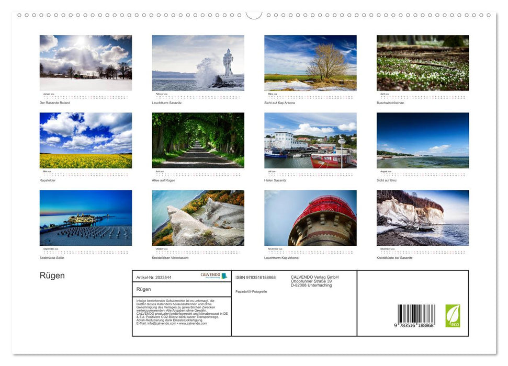Select the April photo Buschwindröschen

422,62
